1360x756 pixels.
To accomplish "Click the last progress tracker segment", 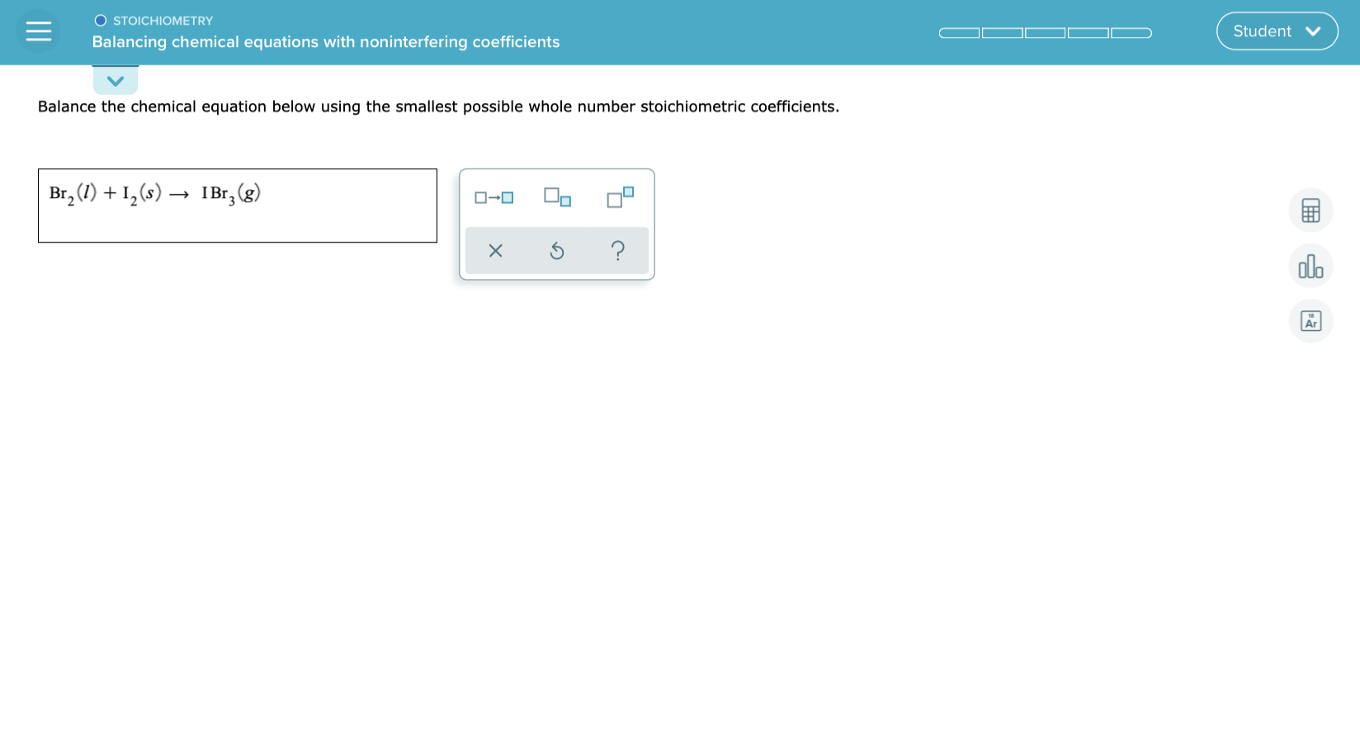I will (1131, 32).
